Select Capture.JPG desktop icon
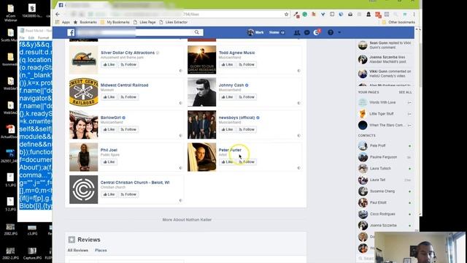 (32, 254)
